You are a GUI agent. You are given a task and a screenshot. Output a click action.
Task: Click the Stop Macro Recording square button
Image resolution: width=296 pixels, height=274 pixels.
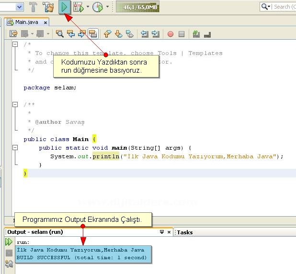pyautogui.click(x=182, y=34)
